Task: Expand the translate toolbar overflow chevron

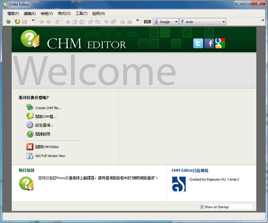Action: tap(263, 20)
